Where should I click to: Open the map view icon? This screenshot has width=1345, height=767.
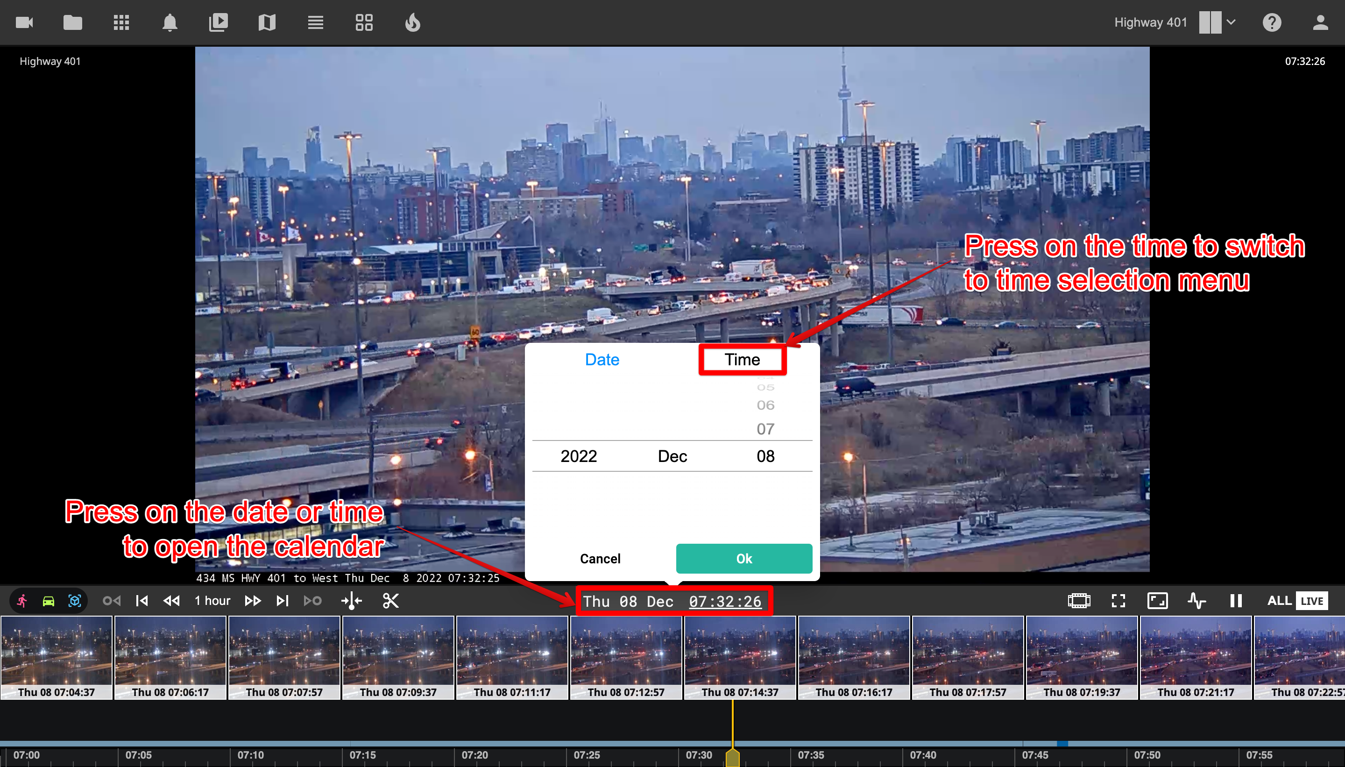point(267,22)
